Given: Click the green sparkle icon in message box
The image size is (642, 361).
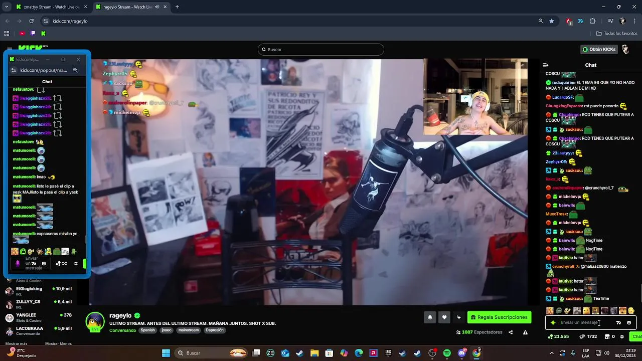Looking at the screenshot, I should coord(553,322).
